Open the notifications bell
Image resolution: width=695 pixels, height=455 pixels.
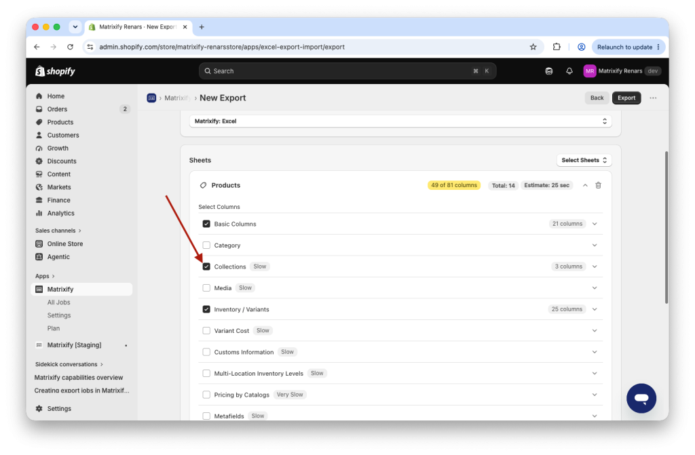click(x=569, y=71)
